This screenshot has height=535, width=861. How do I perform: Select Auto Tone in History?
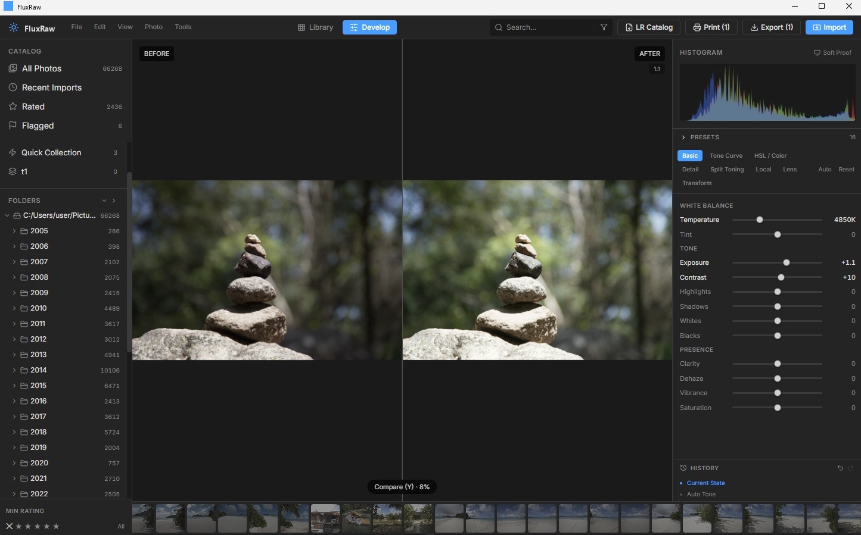coord(701,494)
